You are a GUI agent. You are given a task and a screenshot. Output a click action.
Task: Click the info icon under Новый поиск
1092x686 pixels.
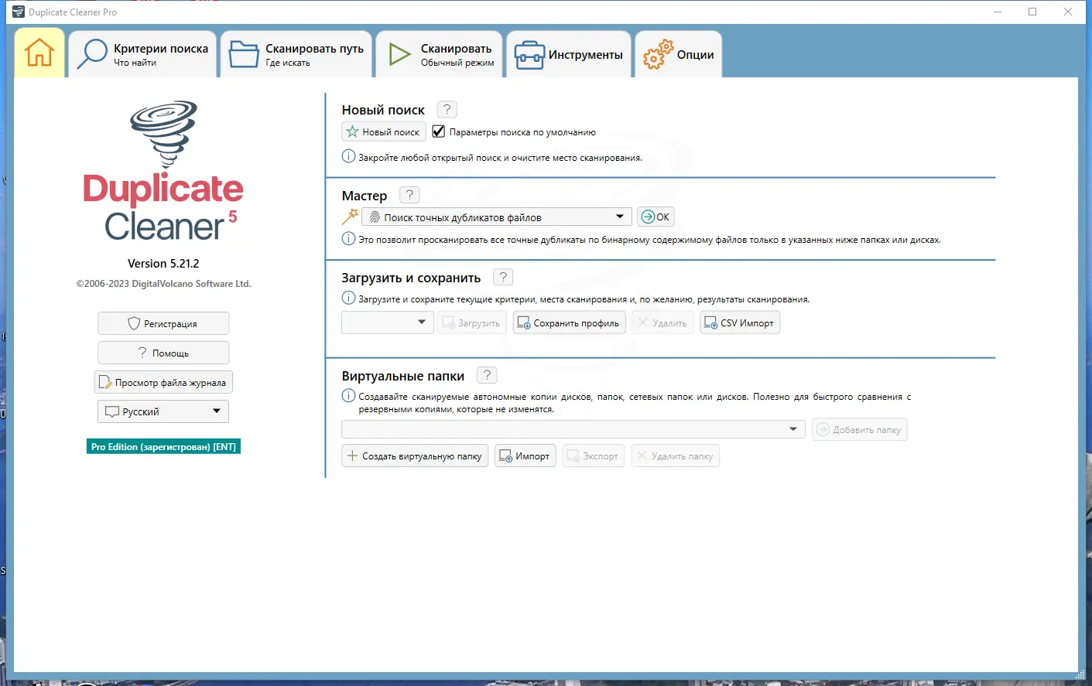point(349,156)
